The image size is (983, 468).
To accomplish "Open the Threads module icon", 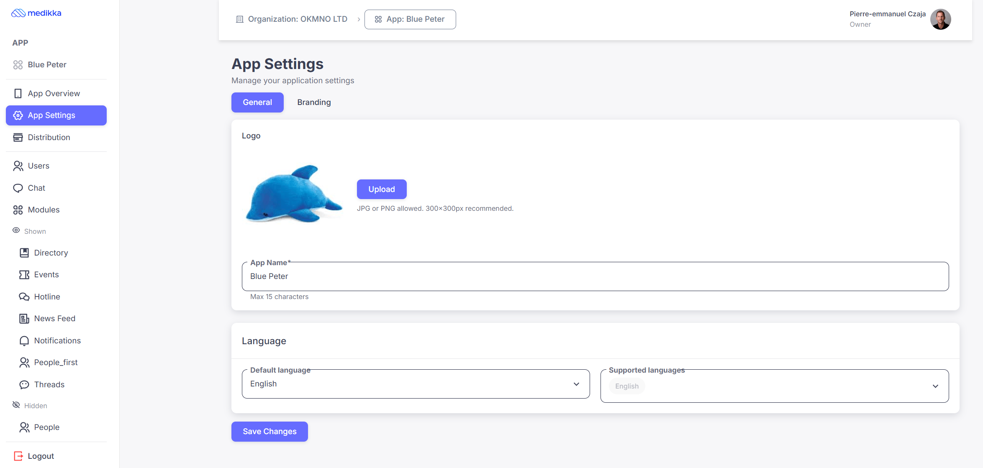I will click(x=24, y=385).
